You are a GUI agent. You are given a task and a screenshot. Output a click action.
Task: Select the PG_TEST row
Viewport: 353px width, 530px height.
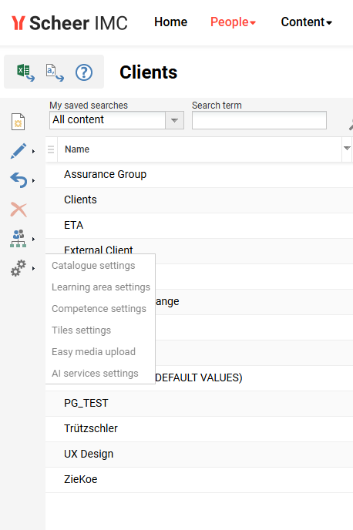[199, 404]
